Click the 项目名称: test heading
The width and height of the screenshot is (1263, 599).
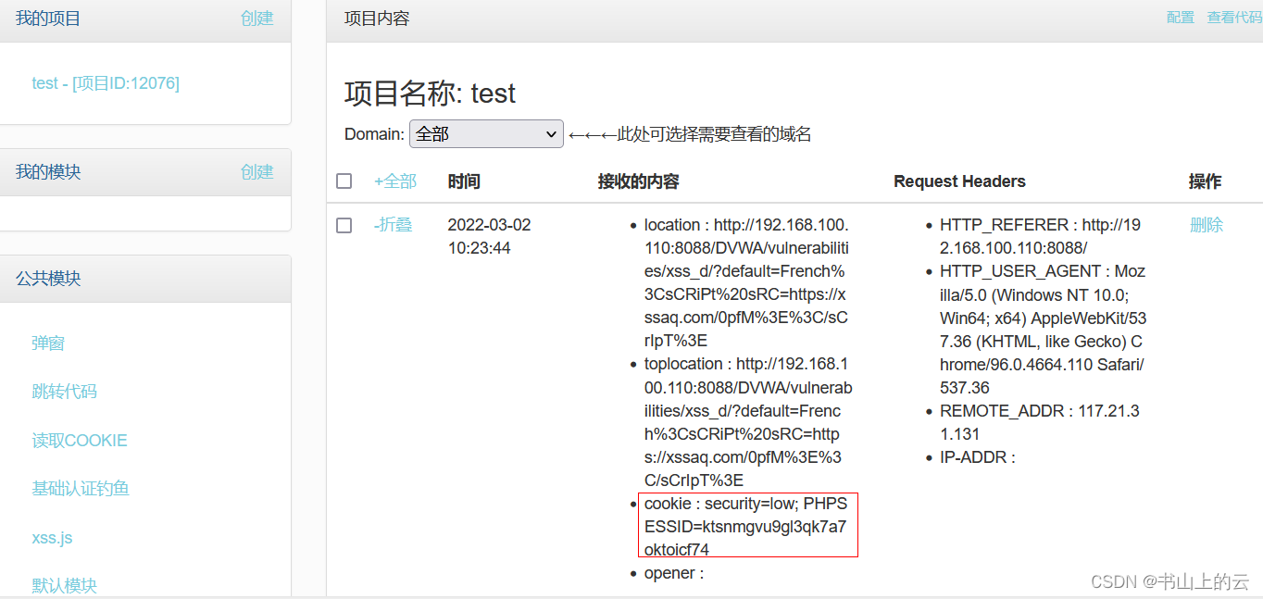[431, 94]
